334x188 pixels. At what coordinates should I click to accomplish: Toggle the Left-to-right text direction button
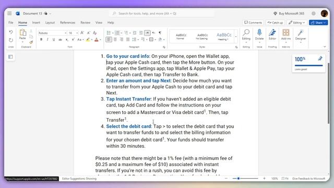[147, 33]
